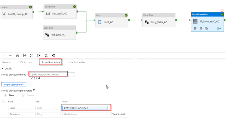Show info tooltip next to Edit checkbox

pyautogui.click(x=39, y=78)
